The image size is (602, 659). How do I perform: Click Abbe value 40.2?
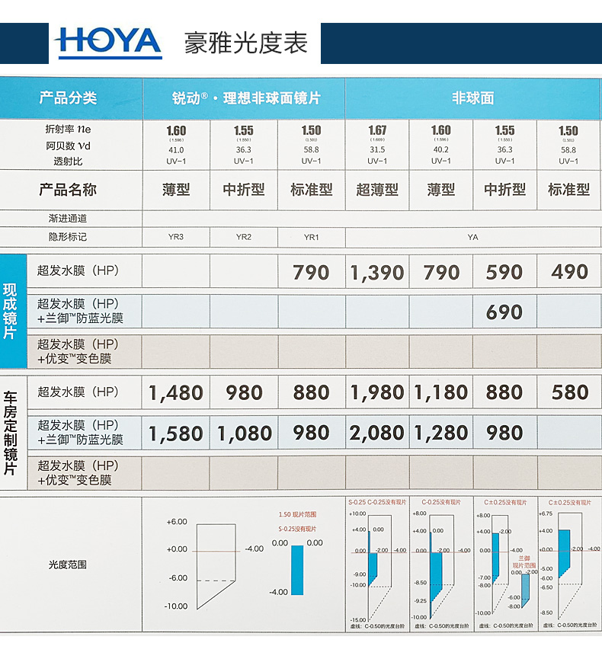click(440, 149)
